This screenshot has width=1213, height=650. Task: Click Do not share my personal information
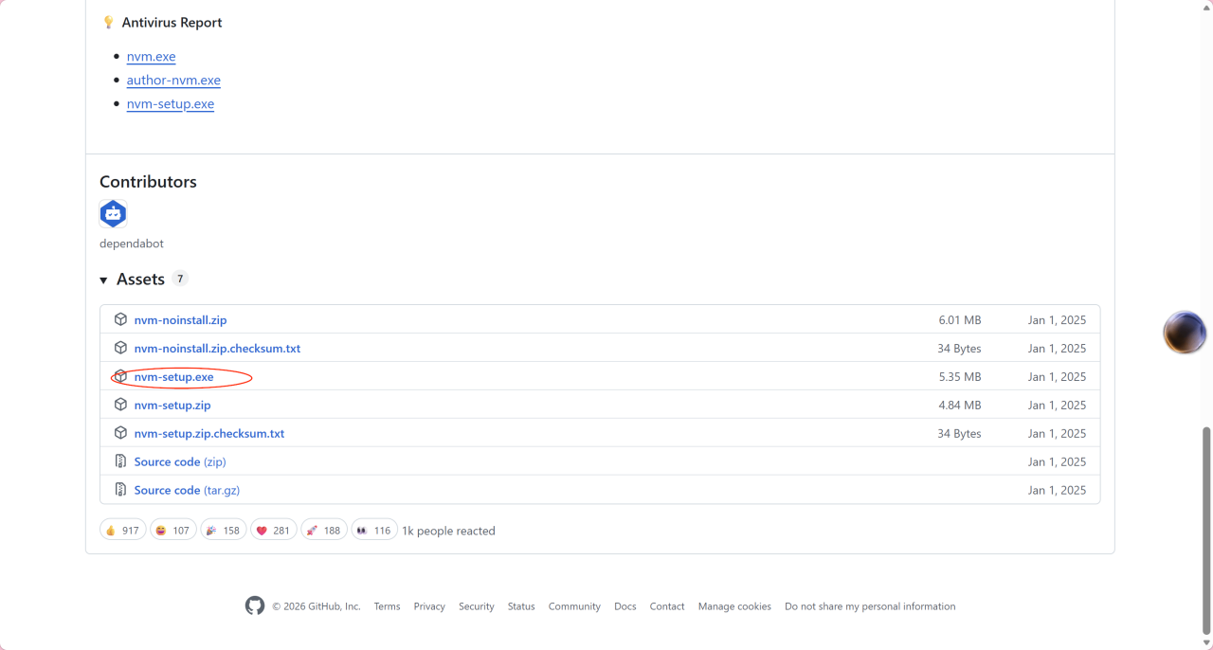click(870, 606)
